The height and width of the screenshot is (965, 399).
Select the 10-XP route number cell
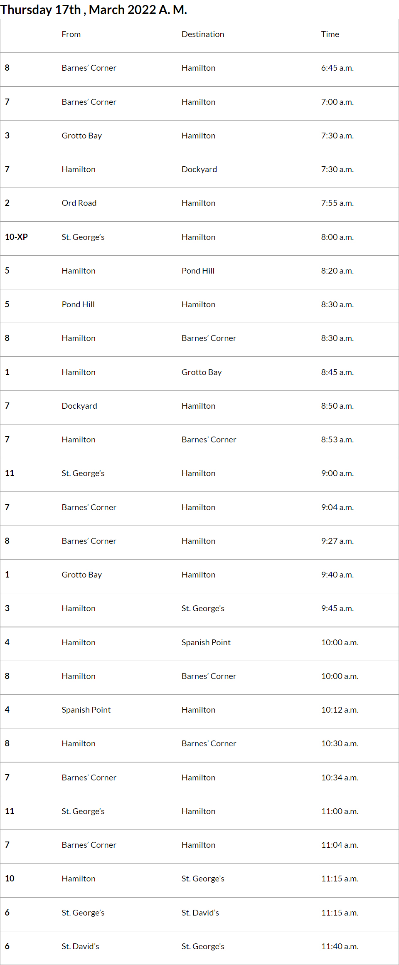tap(16, 237)
